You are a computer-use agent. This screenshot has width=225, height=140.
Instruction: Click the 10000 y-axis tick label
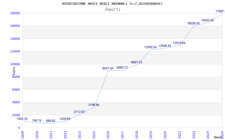click(15, 64)
